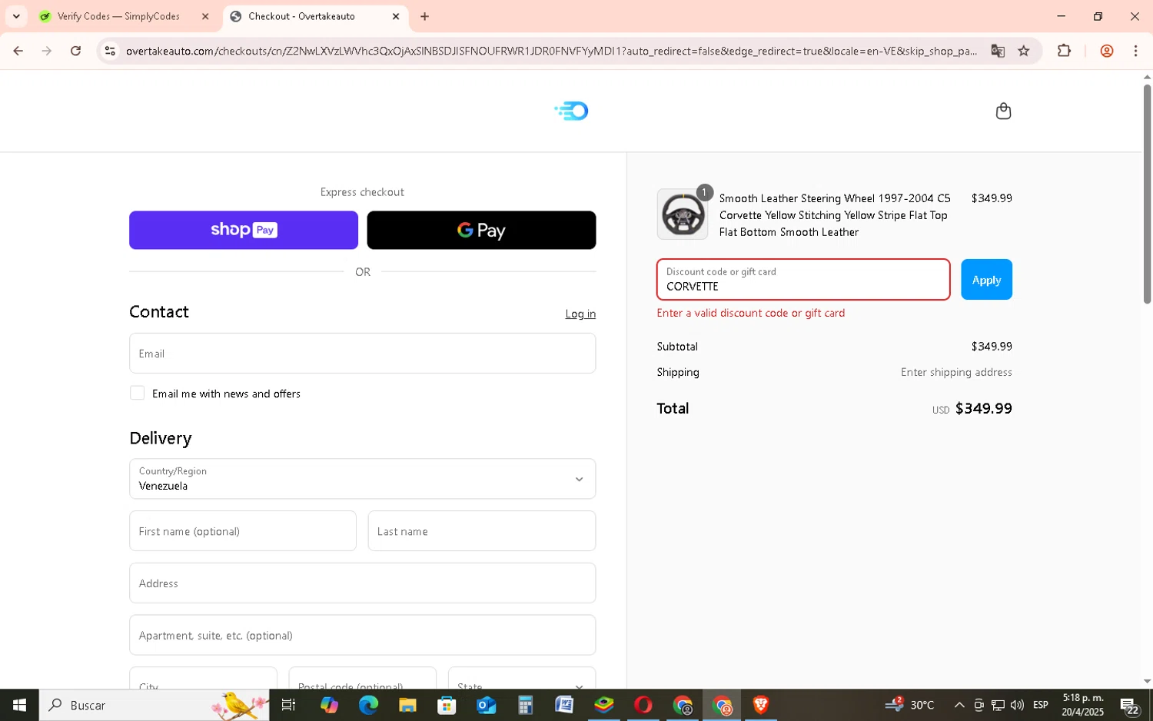Screen dimensions: 1153x721
Task: Open Microsoft Store from the taskbar
Action: pyautogui.click(x=447, y=705)
